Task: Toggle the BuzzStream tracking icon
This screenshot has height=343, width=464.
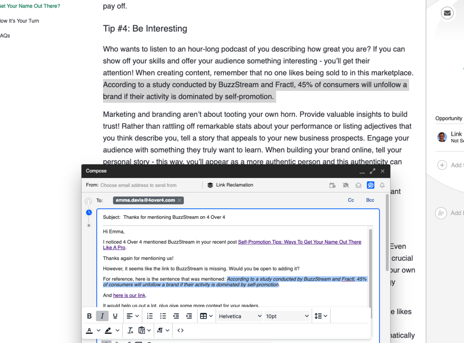Action: click(370, 185)
